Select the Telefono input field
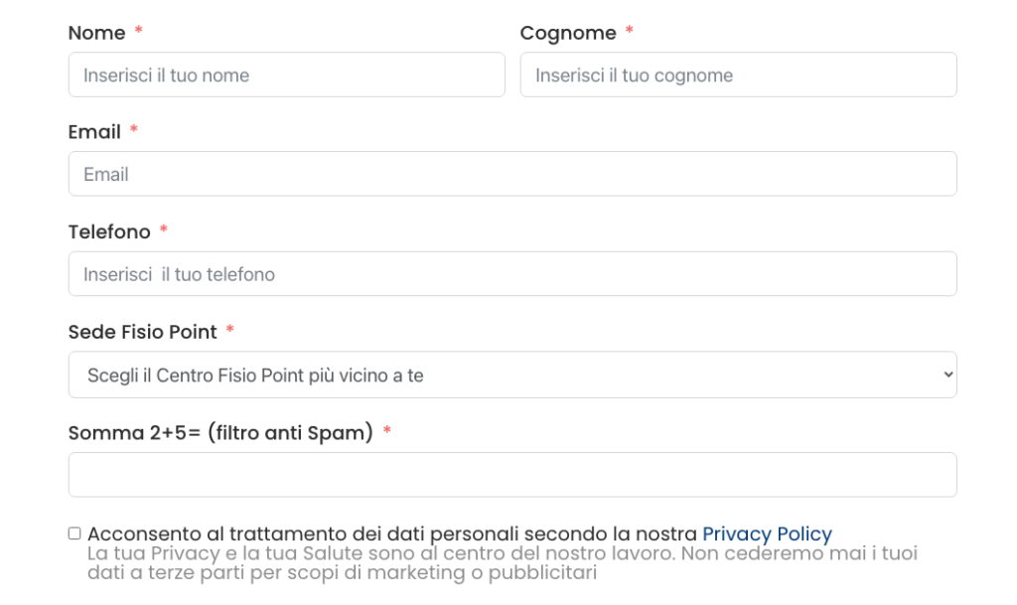Screen dimensions: 1017x605 point(512,273)
